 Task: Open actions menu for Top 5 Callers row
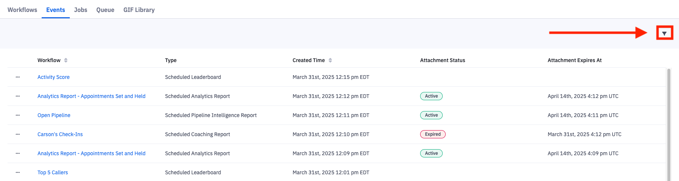point(18,172)
